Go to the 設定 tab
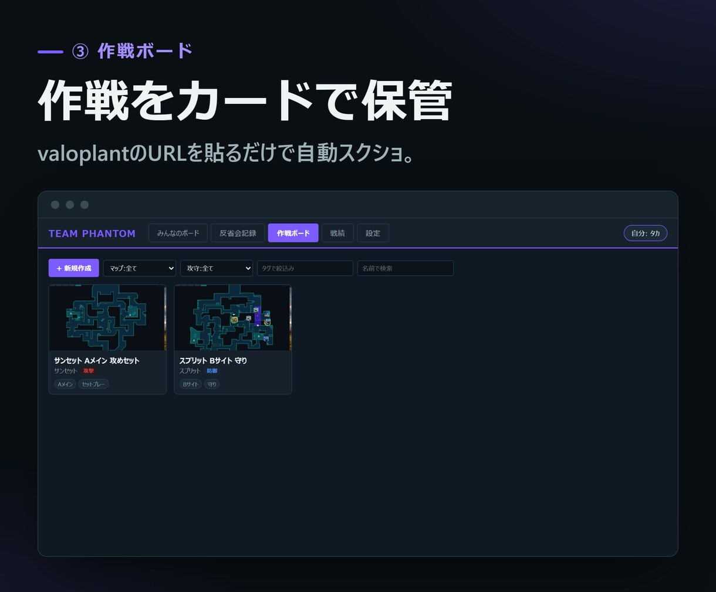The image size is (716, 592). click(373, 233)
